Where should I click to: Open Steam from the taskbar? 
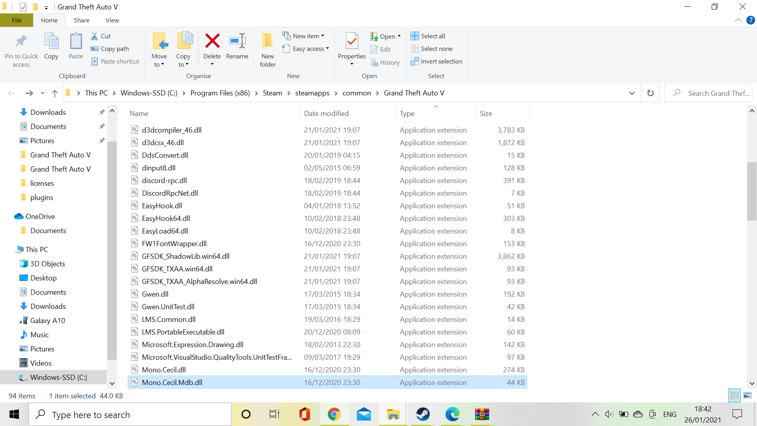(x=423, y=414)
